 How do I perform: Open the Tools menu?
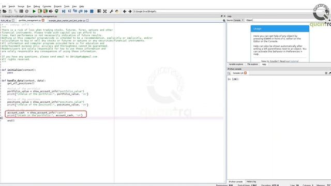click(67, 6)
